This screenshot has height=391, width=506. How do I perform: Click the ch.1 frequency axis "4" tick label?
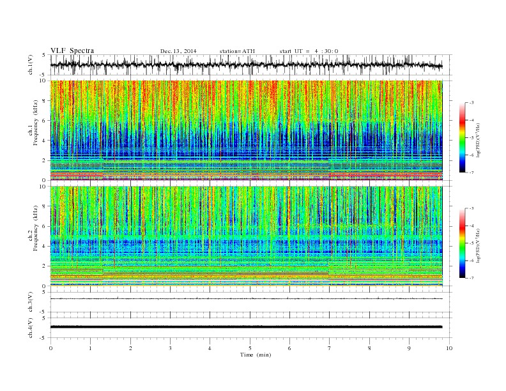pyautogui.click(x=45, y=141)
